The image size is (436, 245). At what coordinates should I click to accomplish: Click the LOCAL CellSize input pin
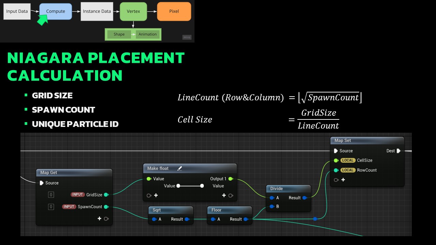coord(336,160)
